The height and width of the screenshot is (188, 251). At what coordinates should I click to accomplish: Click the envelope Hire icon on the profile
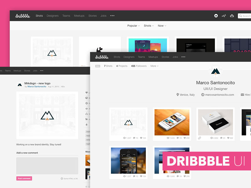tap(242, 95)
